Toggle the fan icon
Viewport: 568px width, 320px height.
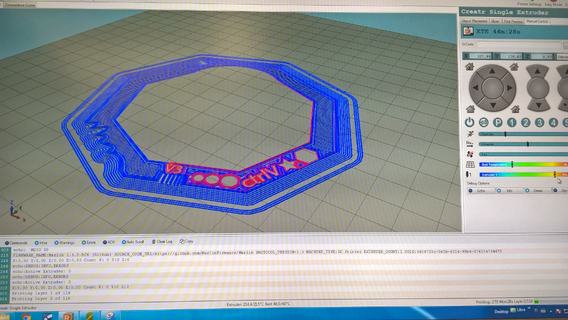point(470,154)
